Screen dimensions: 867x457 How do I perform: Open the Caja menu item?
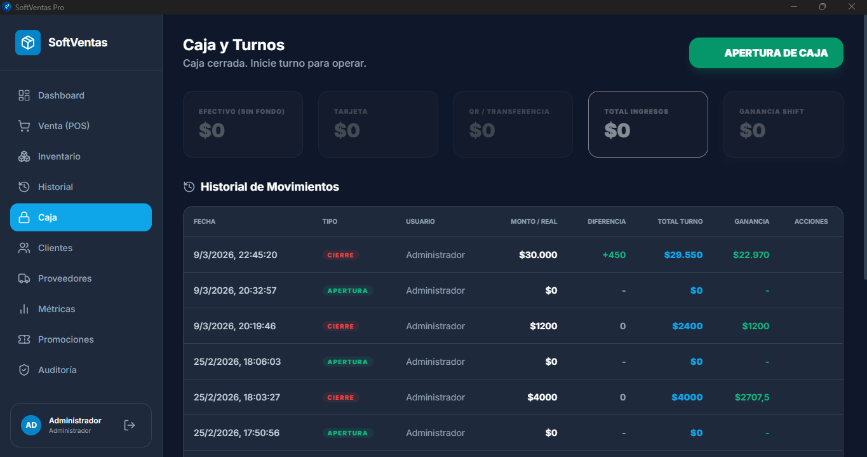pos(81,217)
